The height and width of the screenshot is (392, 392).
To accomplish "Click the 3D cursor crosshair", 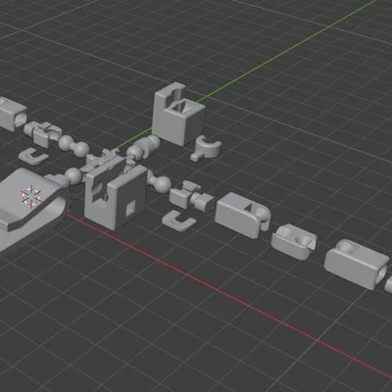I will (31, 196).
